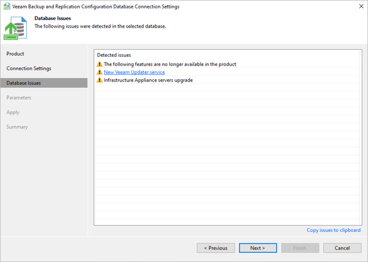The image size is (368, 262).
Task: Click the Veeam app icon in title bar
Action: pos(7,6)
